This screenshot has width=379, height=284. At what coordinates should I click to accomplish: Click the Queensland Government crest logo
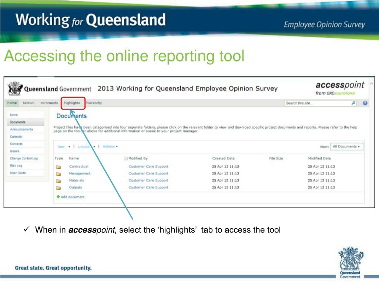[15, 88]
